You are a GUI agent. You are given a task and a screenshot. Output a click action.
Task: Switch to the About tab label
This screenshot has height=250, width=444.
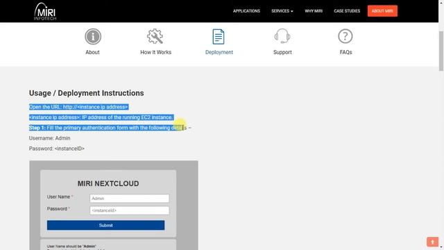[x=92, y=52]
